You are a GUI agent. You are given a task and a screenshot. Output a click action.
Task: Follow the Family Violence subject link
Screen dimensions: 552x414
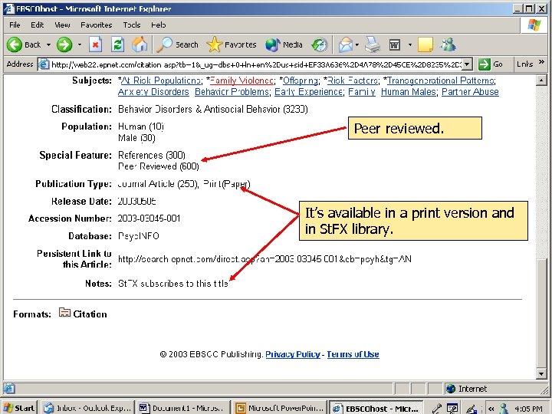point(242,80)
